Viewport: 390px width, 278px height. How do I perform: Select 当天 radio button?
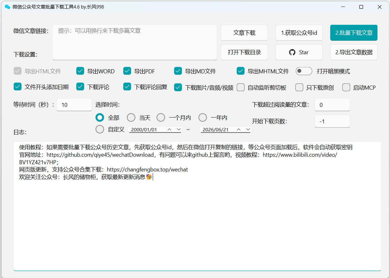tap(131, 118)
